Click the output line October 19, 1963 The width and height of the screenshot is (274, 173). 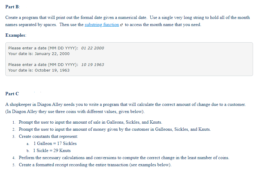(39, 70)
